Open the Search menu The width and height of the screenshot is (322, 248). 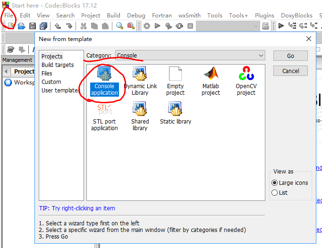65,16
